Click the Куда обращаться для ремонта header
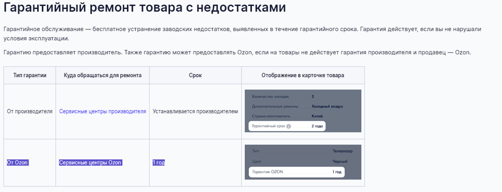Viewport: 502px width, 192px height. [x=102, y=75]
